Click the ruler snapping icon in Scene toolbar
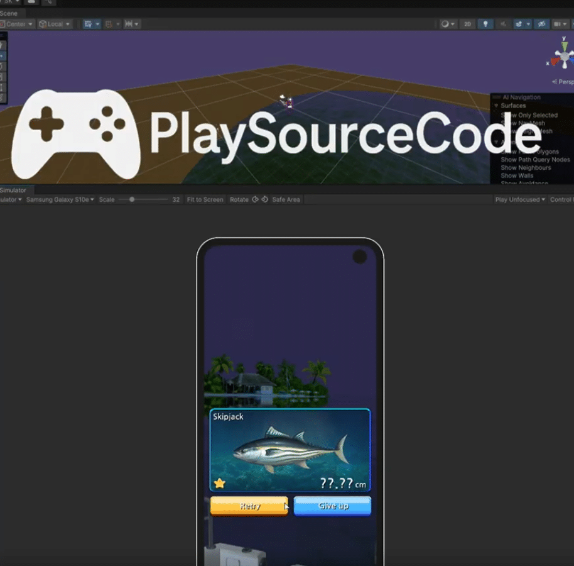 [x=129, y=24]
